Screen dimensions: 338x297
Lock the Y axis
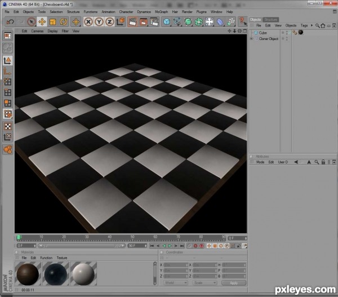99,22
